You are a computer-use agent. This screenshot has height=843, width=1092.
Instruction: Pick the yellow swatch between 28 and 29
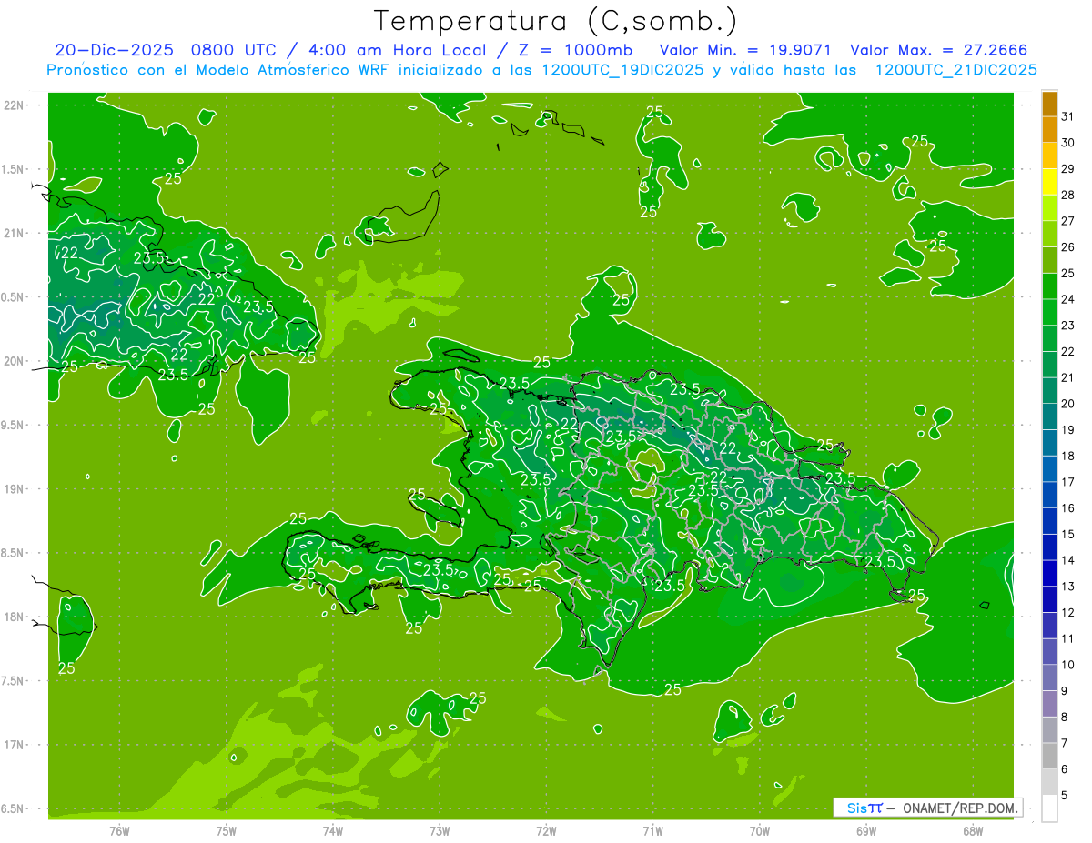1049,182
